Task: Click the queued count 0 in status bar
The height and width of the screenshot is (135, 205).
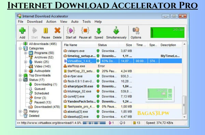Action: 122,123
